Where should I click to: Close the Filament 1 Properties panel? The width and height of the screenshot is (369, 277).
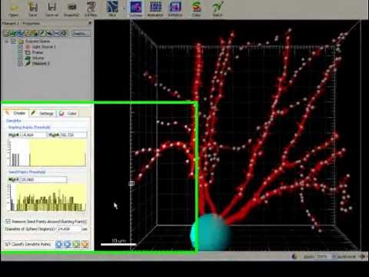90,23
